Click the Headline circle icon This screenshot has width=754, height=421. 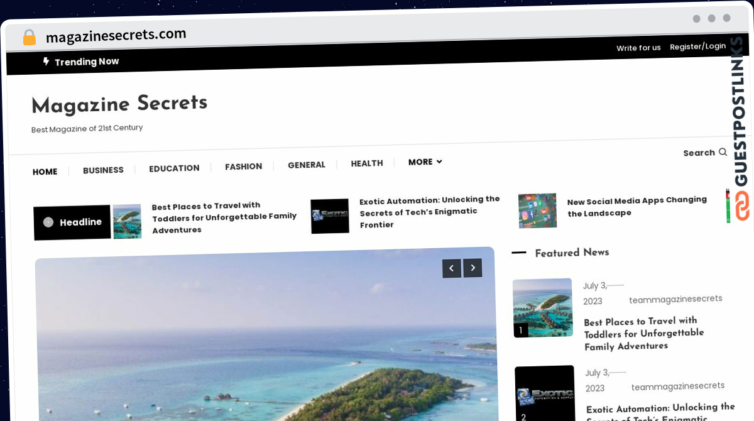tap(48, 222)
